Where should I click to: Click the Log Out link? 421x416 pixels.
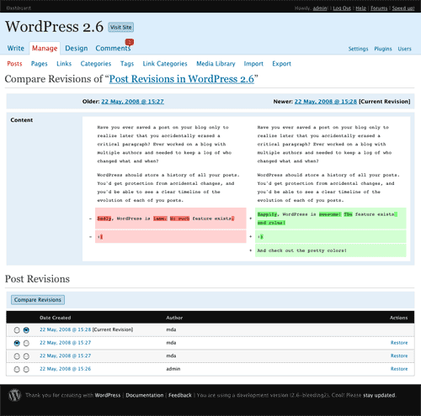tap(342, 8)
